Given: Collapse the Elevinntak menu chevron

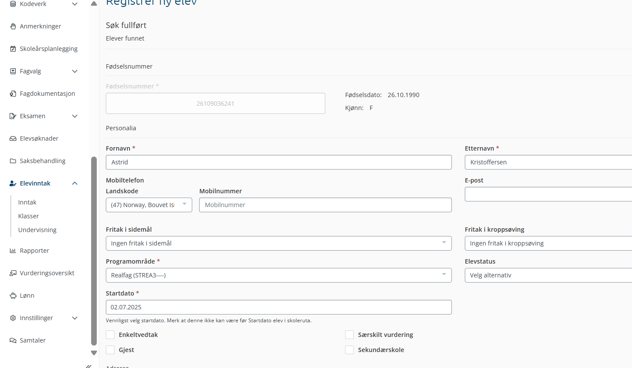Looking at the screenshot, I should coord(75,183).
